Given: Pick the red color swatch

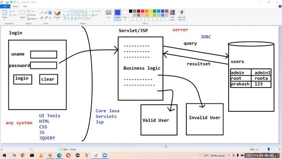Looking at the screenshot, I should [143, 11].
